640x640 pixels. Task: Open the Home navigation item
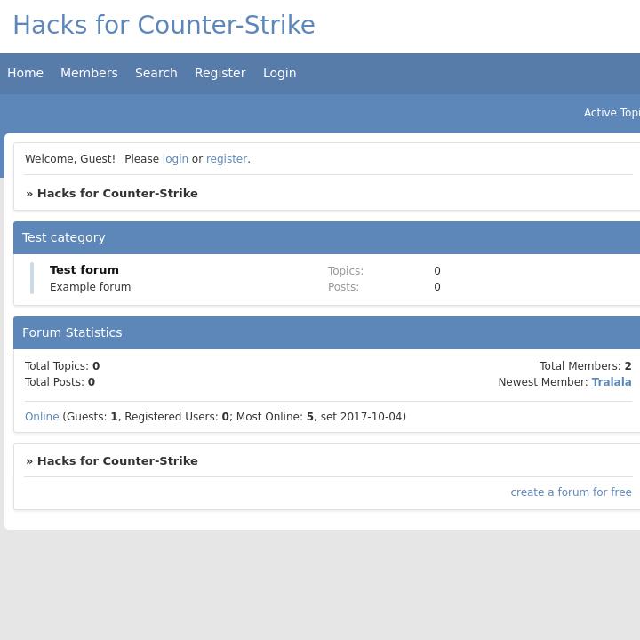coord(25,73)
